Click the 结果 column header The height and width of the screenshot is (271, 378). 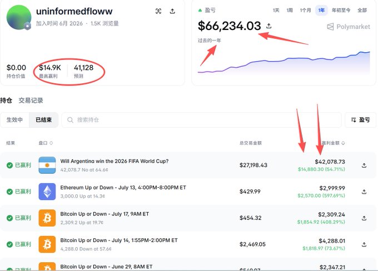[x=11, y=143]
